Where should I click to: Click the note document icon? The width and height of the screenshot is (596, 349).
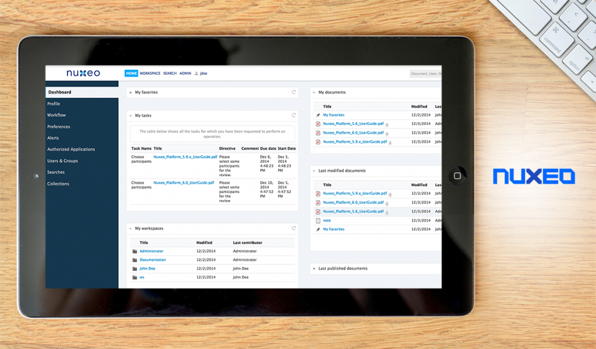click(x=318, y=220)
